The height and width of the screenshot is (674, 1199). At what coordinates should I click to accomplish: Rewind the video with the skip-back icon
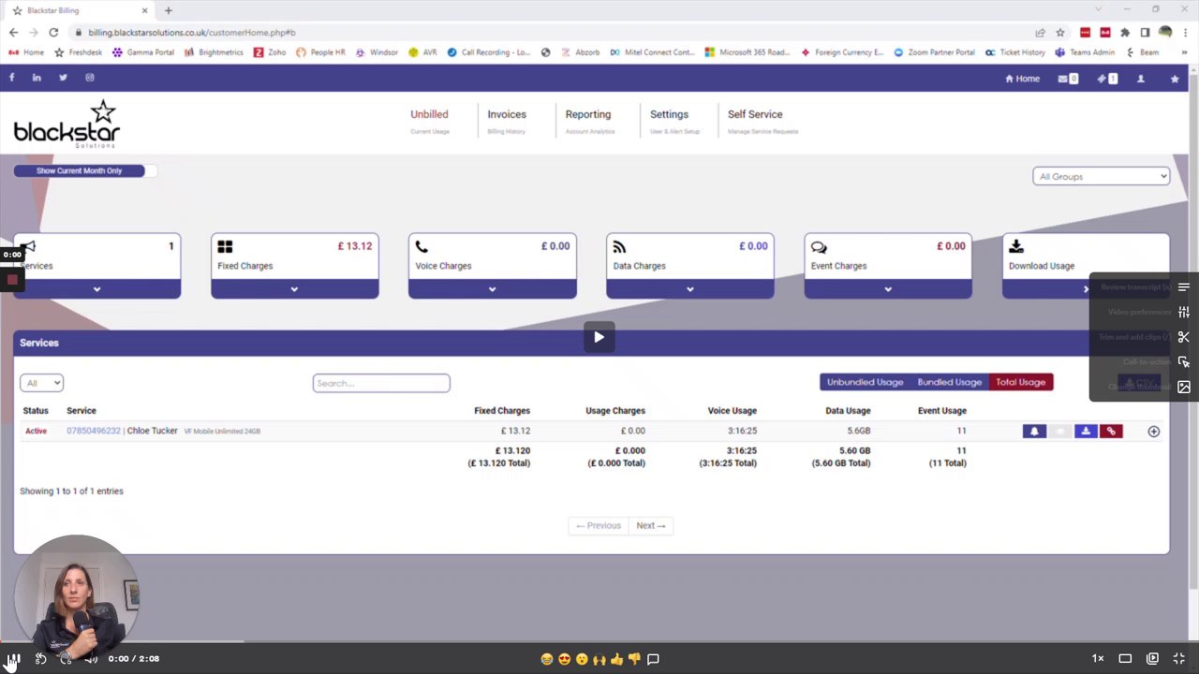[x=40, y=659]
